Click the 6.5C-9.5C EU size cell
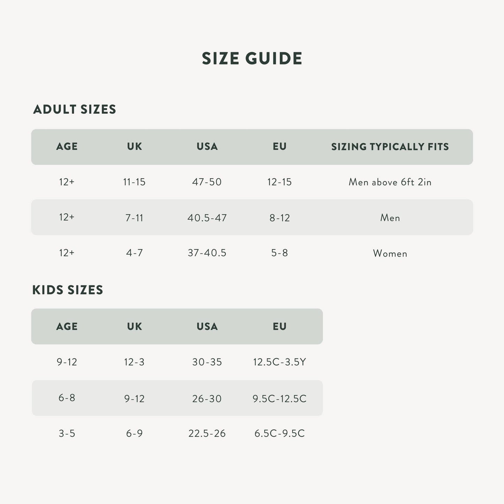This screenshot has height=504, width=504. click(280, 433)
